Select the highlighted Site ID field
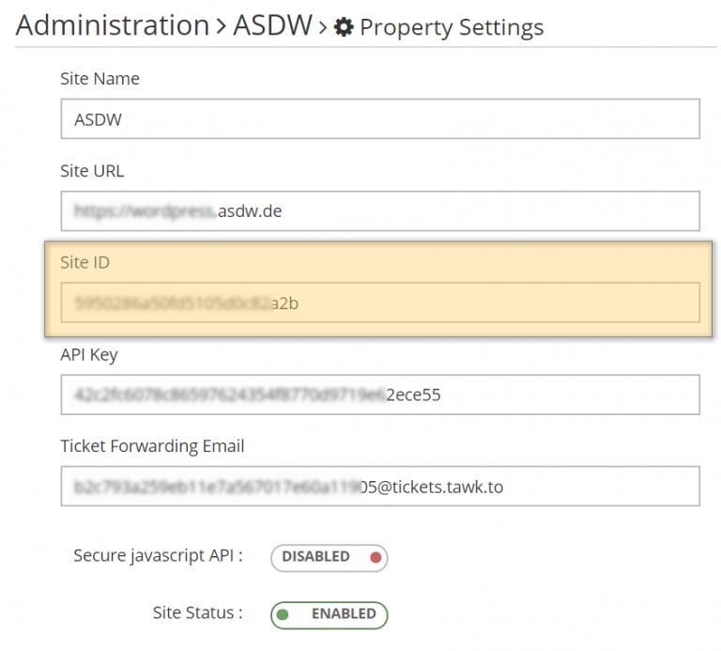The height and width of the screenshot is (651, 721). [x=380, y=302]
